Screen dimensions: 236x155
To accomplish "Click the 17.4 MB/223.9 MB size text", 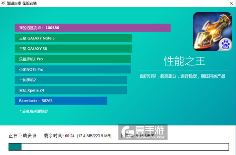I will click(x=94, y=136).
